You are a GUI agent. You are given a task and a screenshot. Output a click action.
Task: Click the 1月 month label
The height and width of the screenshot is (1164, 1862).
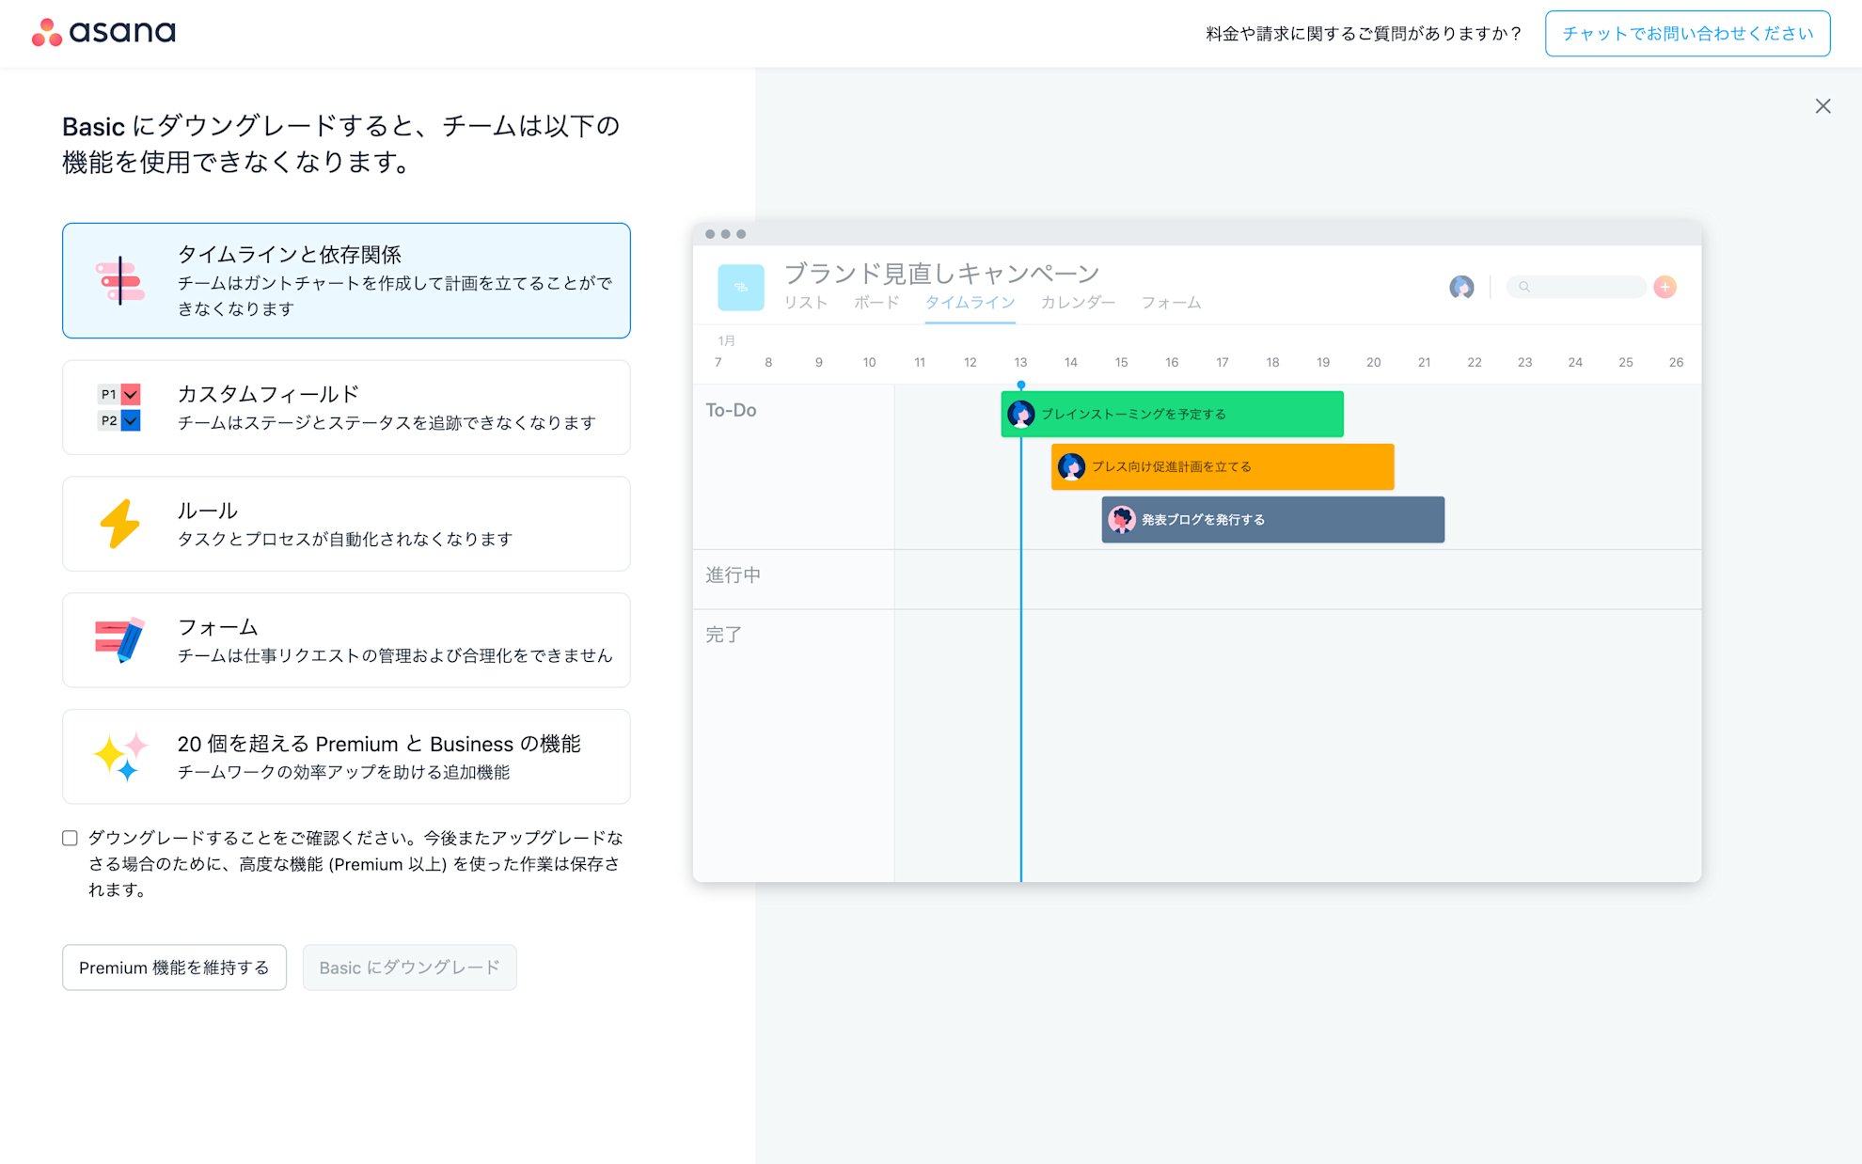tap(726, 340)
